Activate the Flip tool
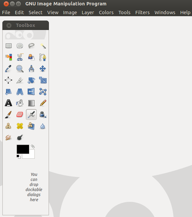 [x=31, y=92]
